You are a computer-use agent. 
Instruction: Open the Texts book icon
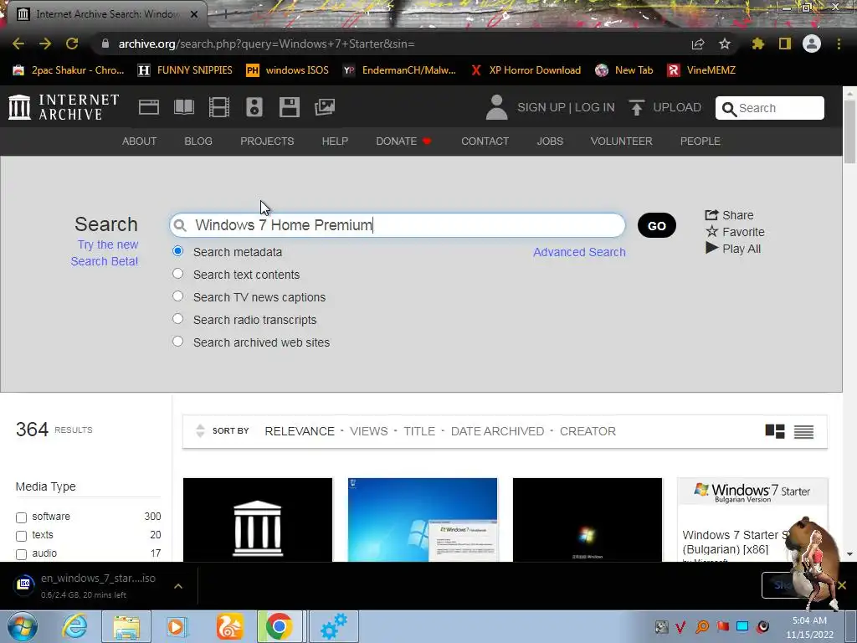click(183, 107)
